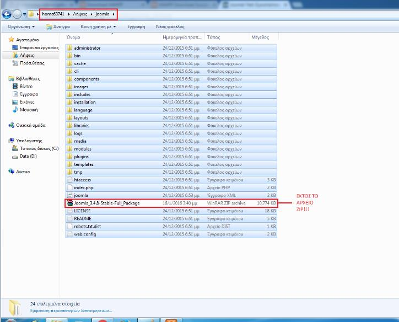Click the templates folder icon

coord(70,164)
